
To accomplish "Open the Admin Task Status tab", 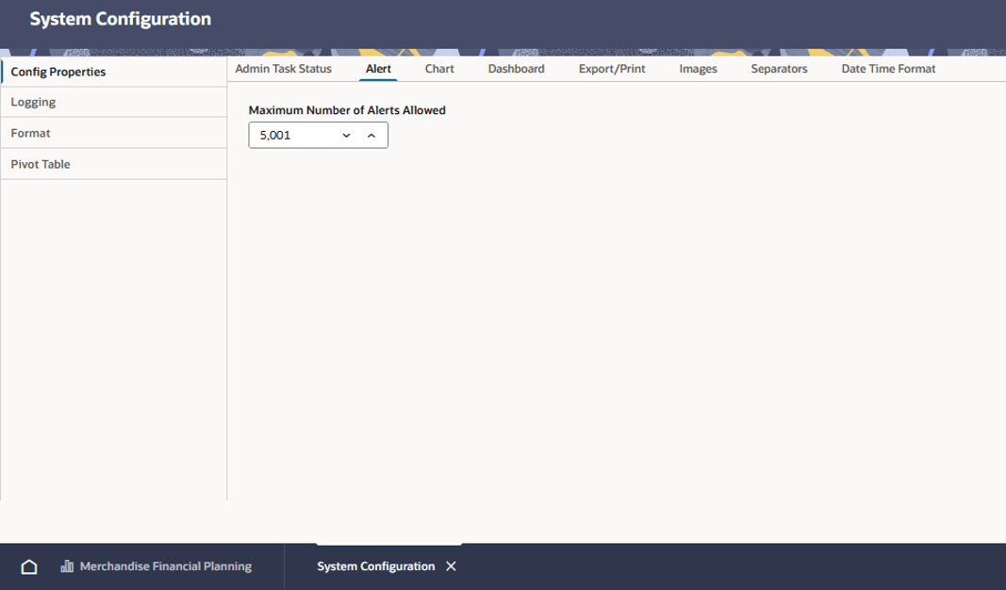I will coord(284,69).
